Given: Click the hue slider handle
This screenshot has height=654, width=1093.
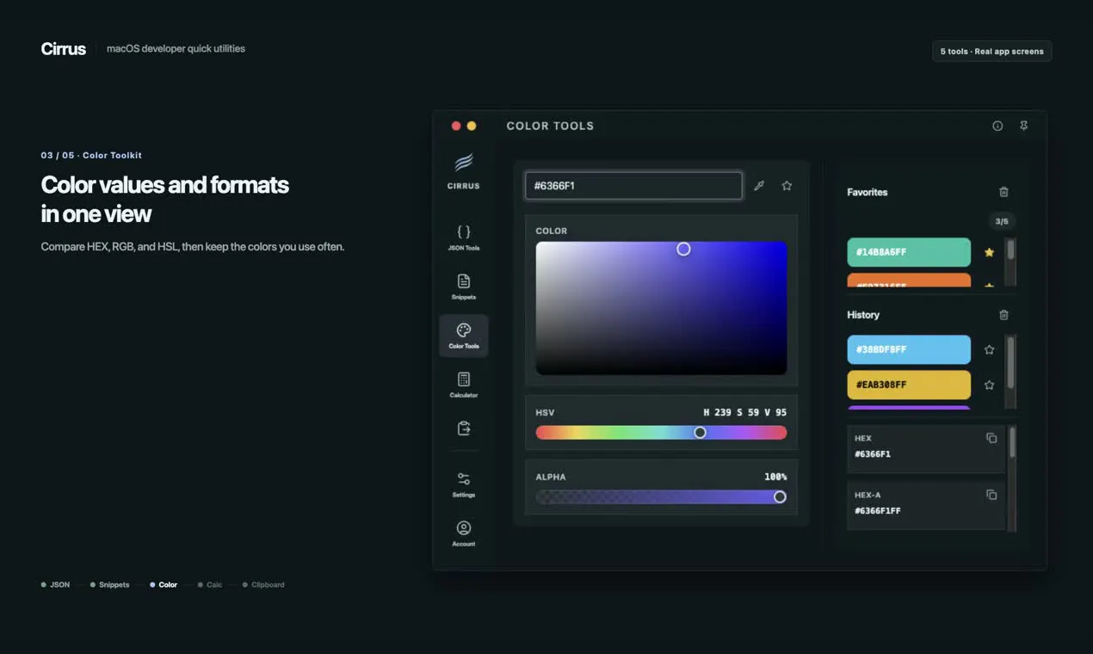Looking at the screenshot, I should (701, 432).
